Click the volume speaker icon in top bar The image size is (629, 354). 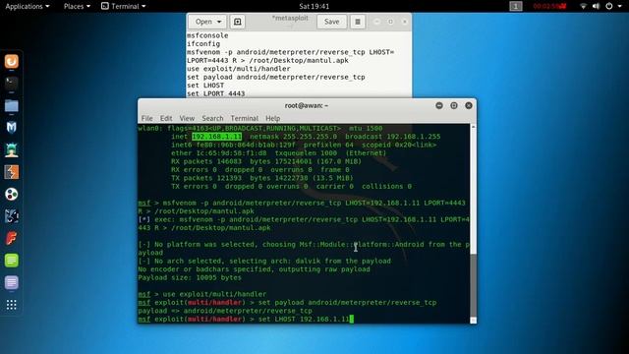coord(597,6)
